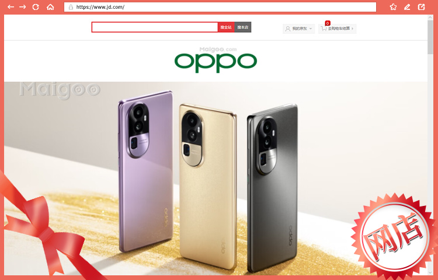Image resolution: width=438 pixels, height=280 pixels.
Task: Click the shopping cart icon
Action: coord(324,29)
